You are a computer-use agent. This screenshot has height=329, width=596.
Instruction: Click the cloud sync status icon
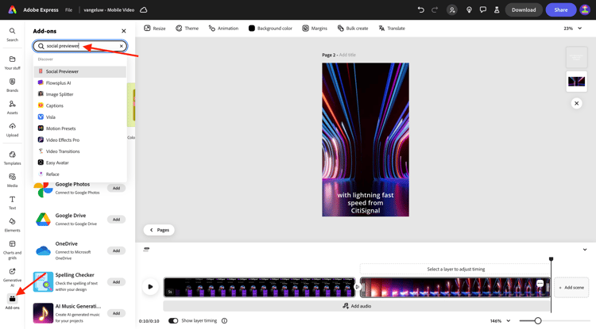pyautogui.click(x=144, y=10)
